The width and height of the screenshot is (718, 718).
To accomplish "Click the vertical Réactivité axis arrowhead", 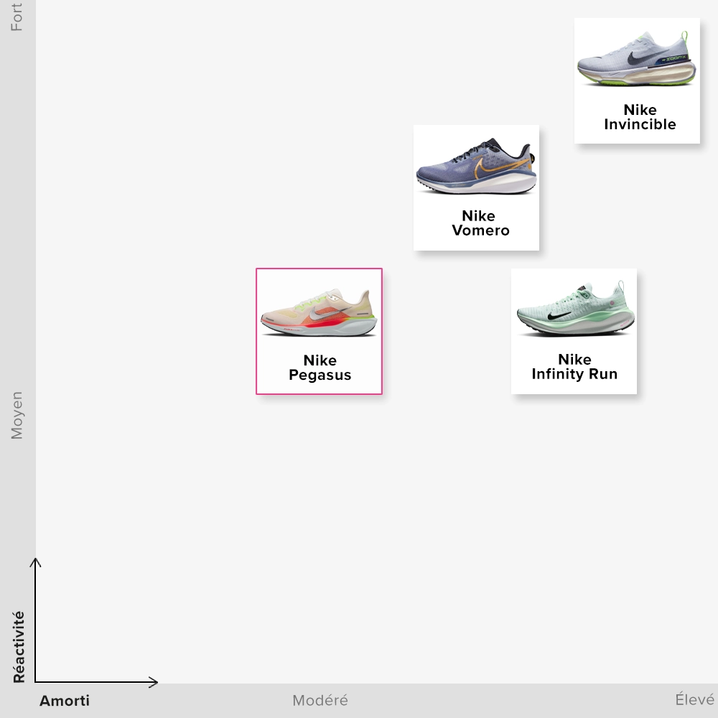I will point(35,561).
